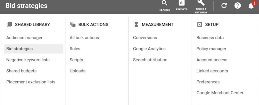Open All bulk actions
The width and height of the screenshot is (259, 105).
[84, 38]
